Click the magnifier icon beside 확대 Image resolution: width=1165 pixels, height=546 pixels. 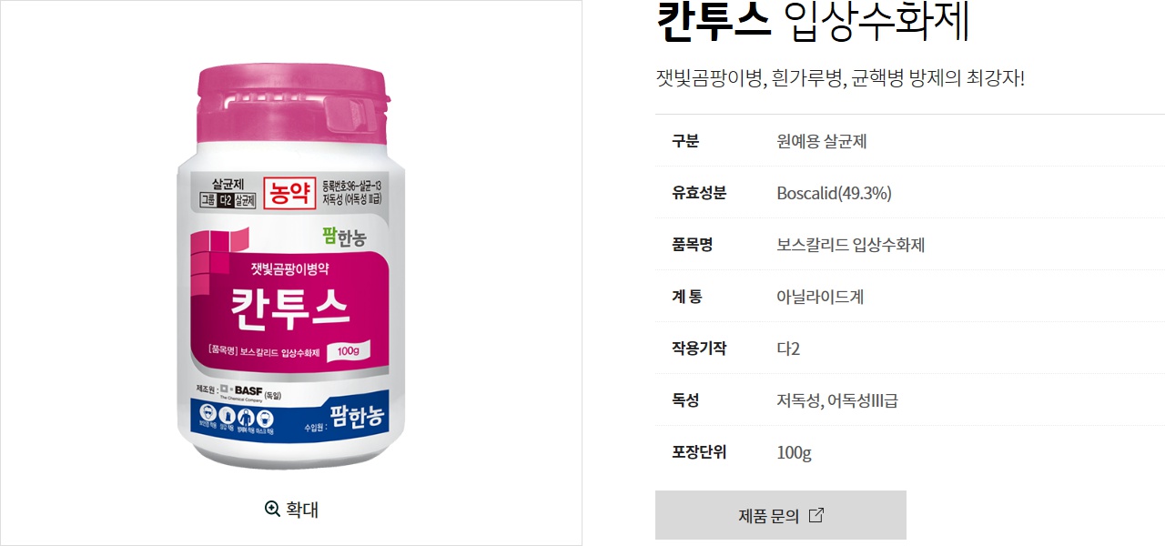point(272,509)
